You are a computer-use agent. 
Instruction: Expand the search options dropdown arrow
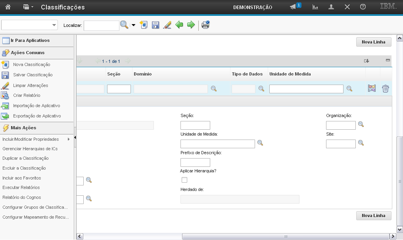pyautogui.click(x=133, y=25)
